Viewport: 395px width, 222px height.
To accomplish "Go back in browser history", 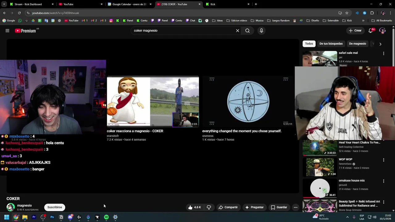I will [4, 13].
